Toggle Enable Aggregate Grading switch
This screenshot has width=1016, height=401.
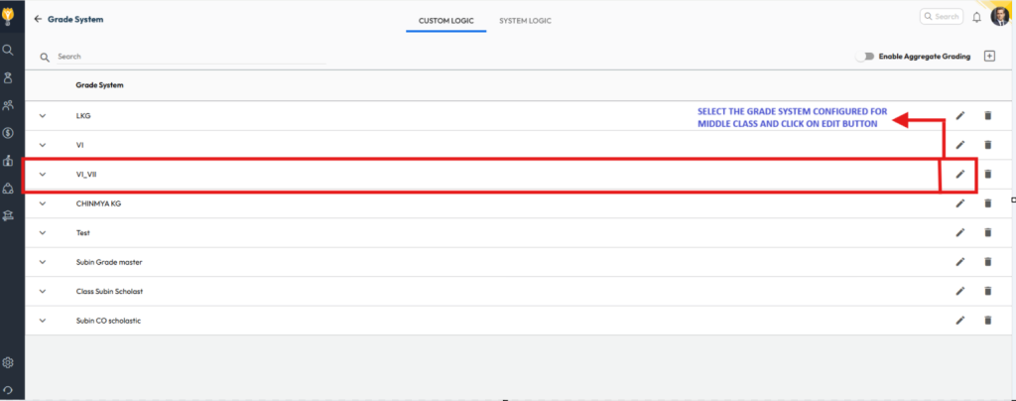point(865,57)
